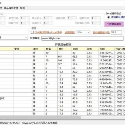Select the tax amount cell 3.4513274...
Image resolution: width=125 pixels, height=125 pixels.
click(107, 53)
